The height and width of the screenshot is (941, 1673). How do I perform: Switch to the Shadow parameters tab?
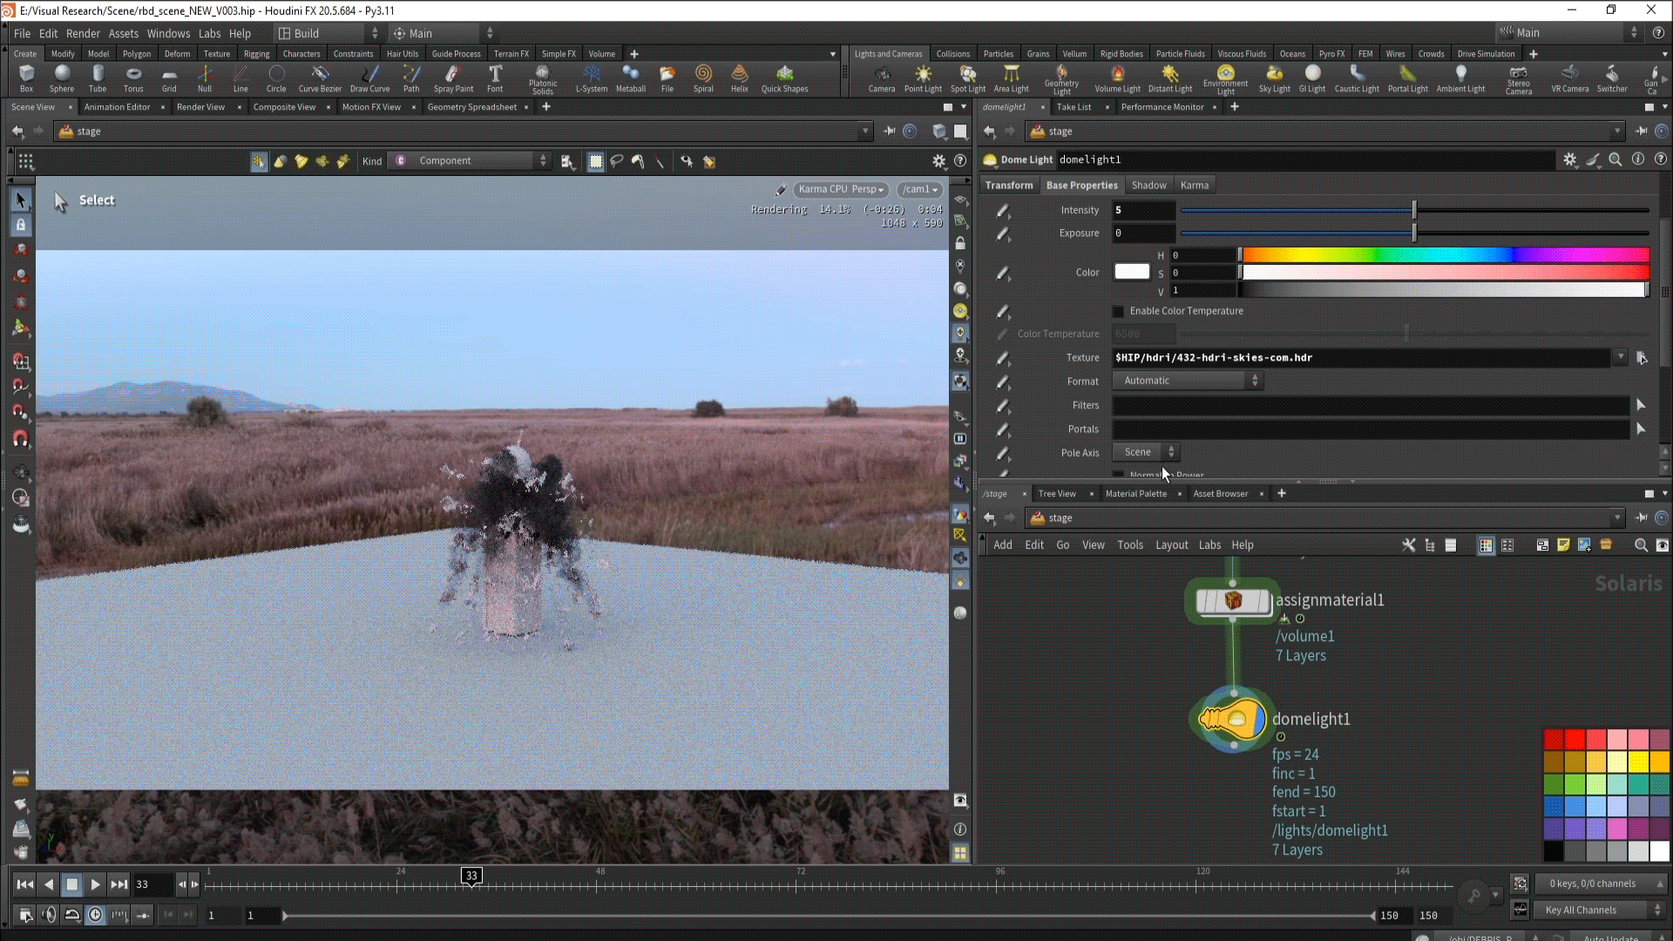tap(1148, 186)
